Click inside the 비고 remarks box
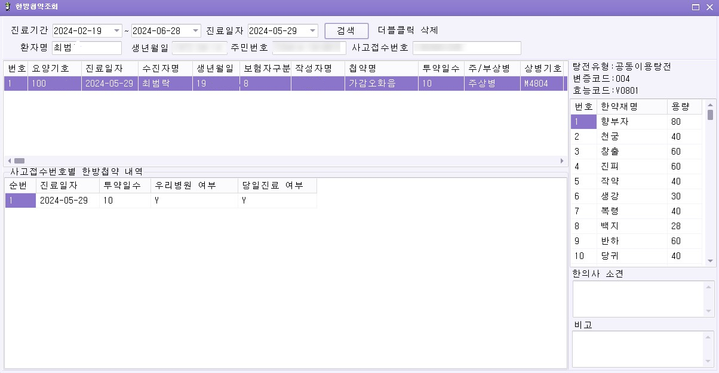This screenshot has height=373, width=719. click(x=638, y=349)
